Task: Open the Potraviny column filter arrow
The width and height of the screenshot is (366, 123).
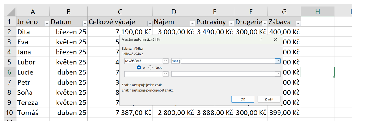Action: (231, 24)
